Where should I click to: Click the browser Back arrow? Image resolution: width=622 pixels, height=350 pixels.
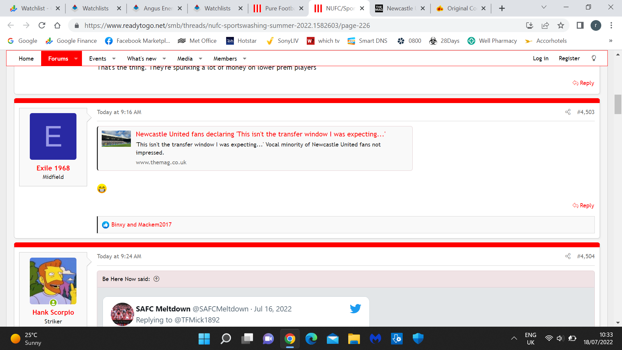(11, 25)
